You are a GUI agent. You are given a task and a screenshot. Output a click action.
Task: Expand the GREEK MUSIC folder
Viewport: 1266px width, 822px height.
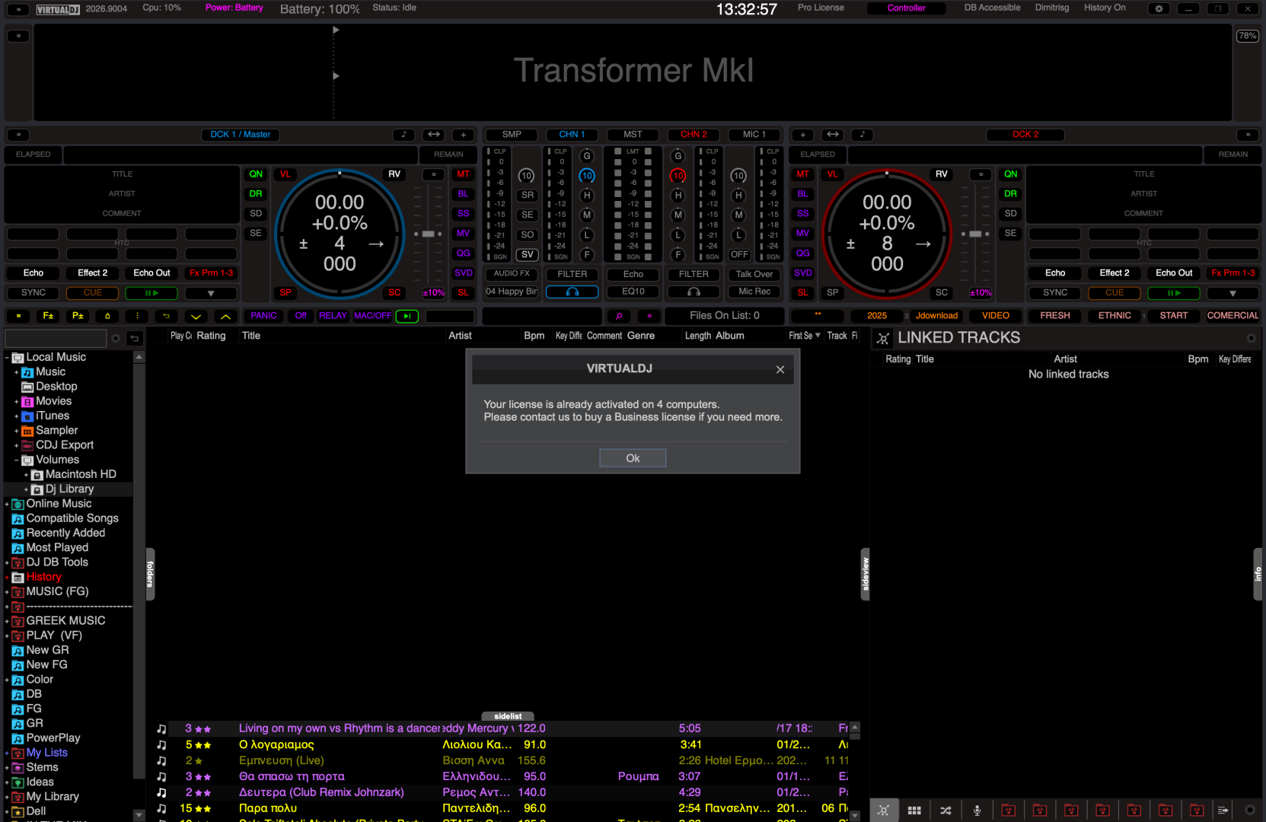(x=7, y=621)
